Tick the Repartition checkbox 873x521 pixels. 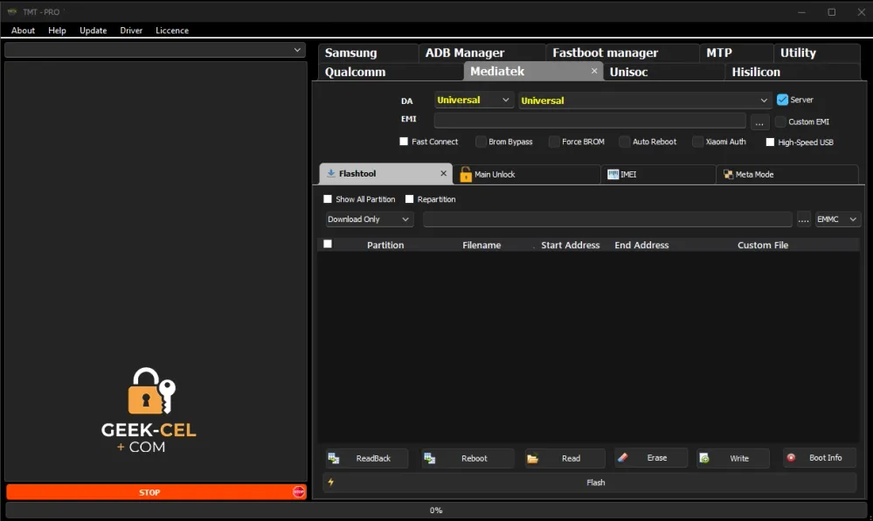pos(409,199)
